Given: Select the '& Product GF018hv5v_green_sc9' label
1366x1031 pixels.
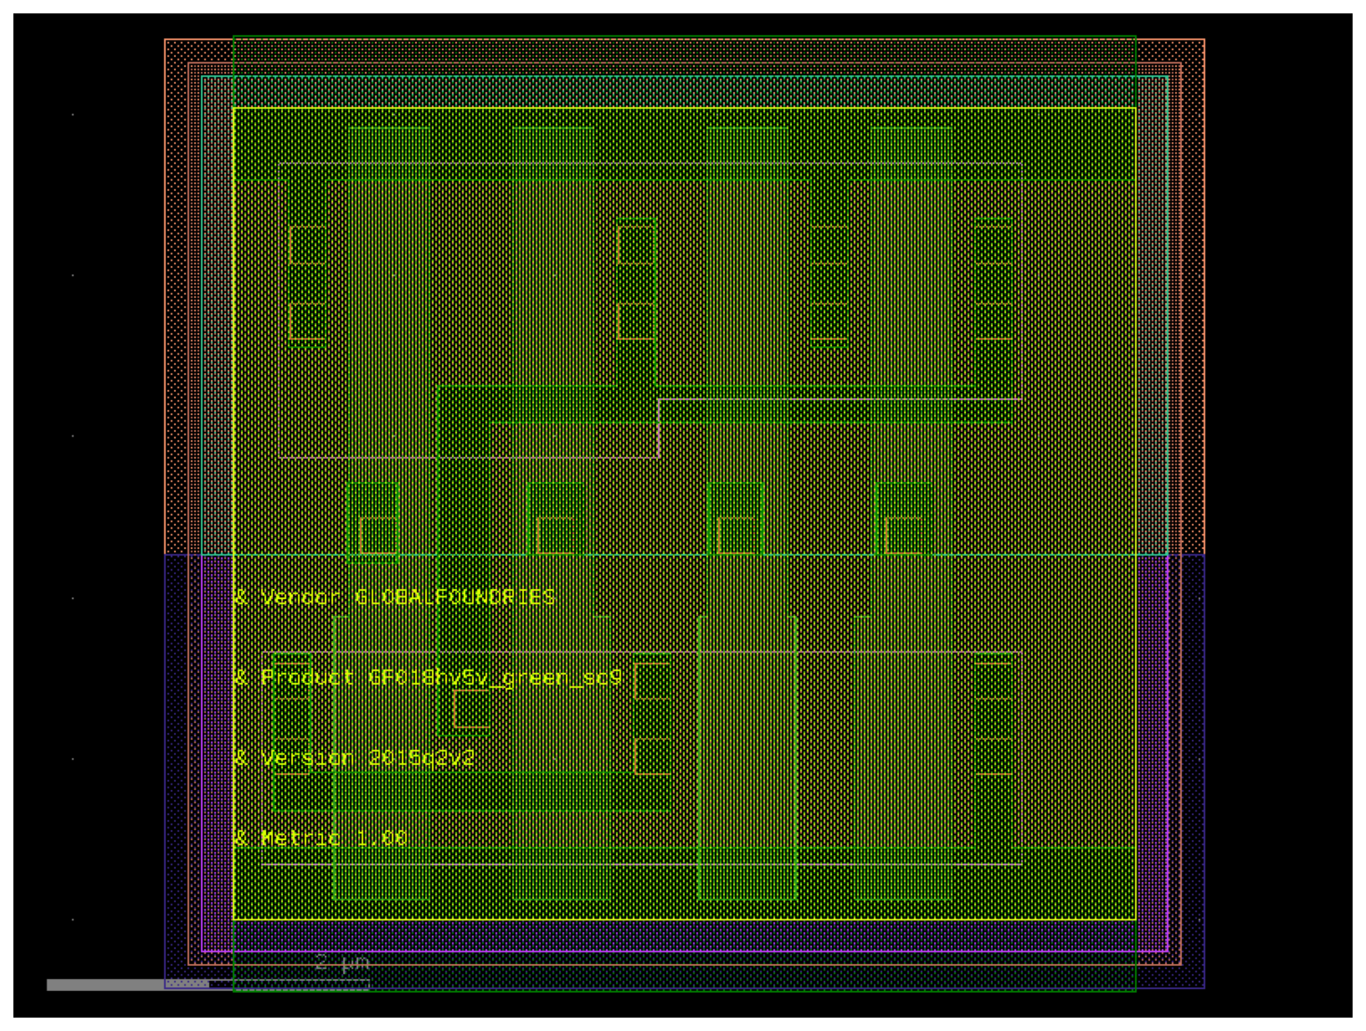Looking at the screenshot, I should pyautogui.click(x=428, y=678).
